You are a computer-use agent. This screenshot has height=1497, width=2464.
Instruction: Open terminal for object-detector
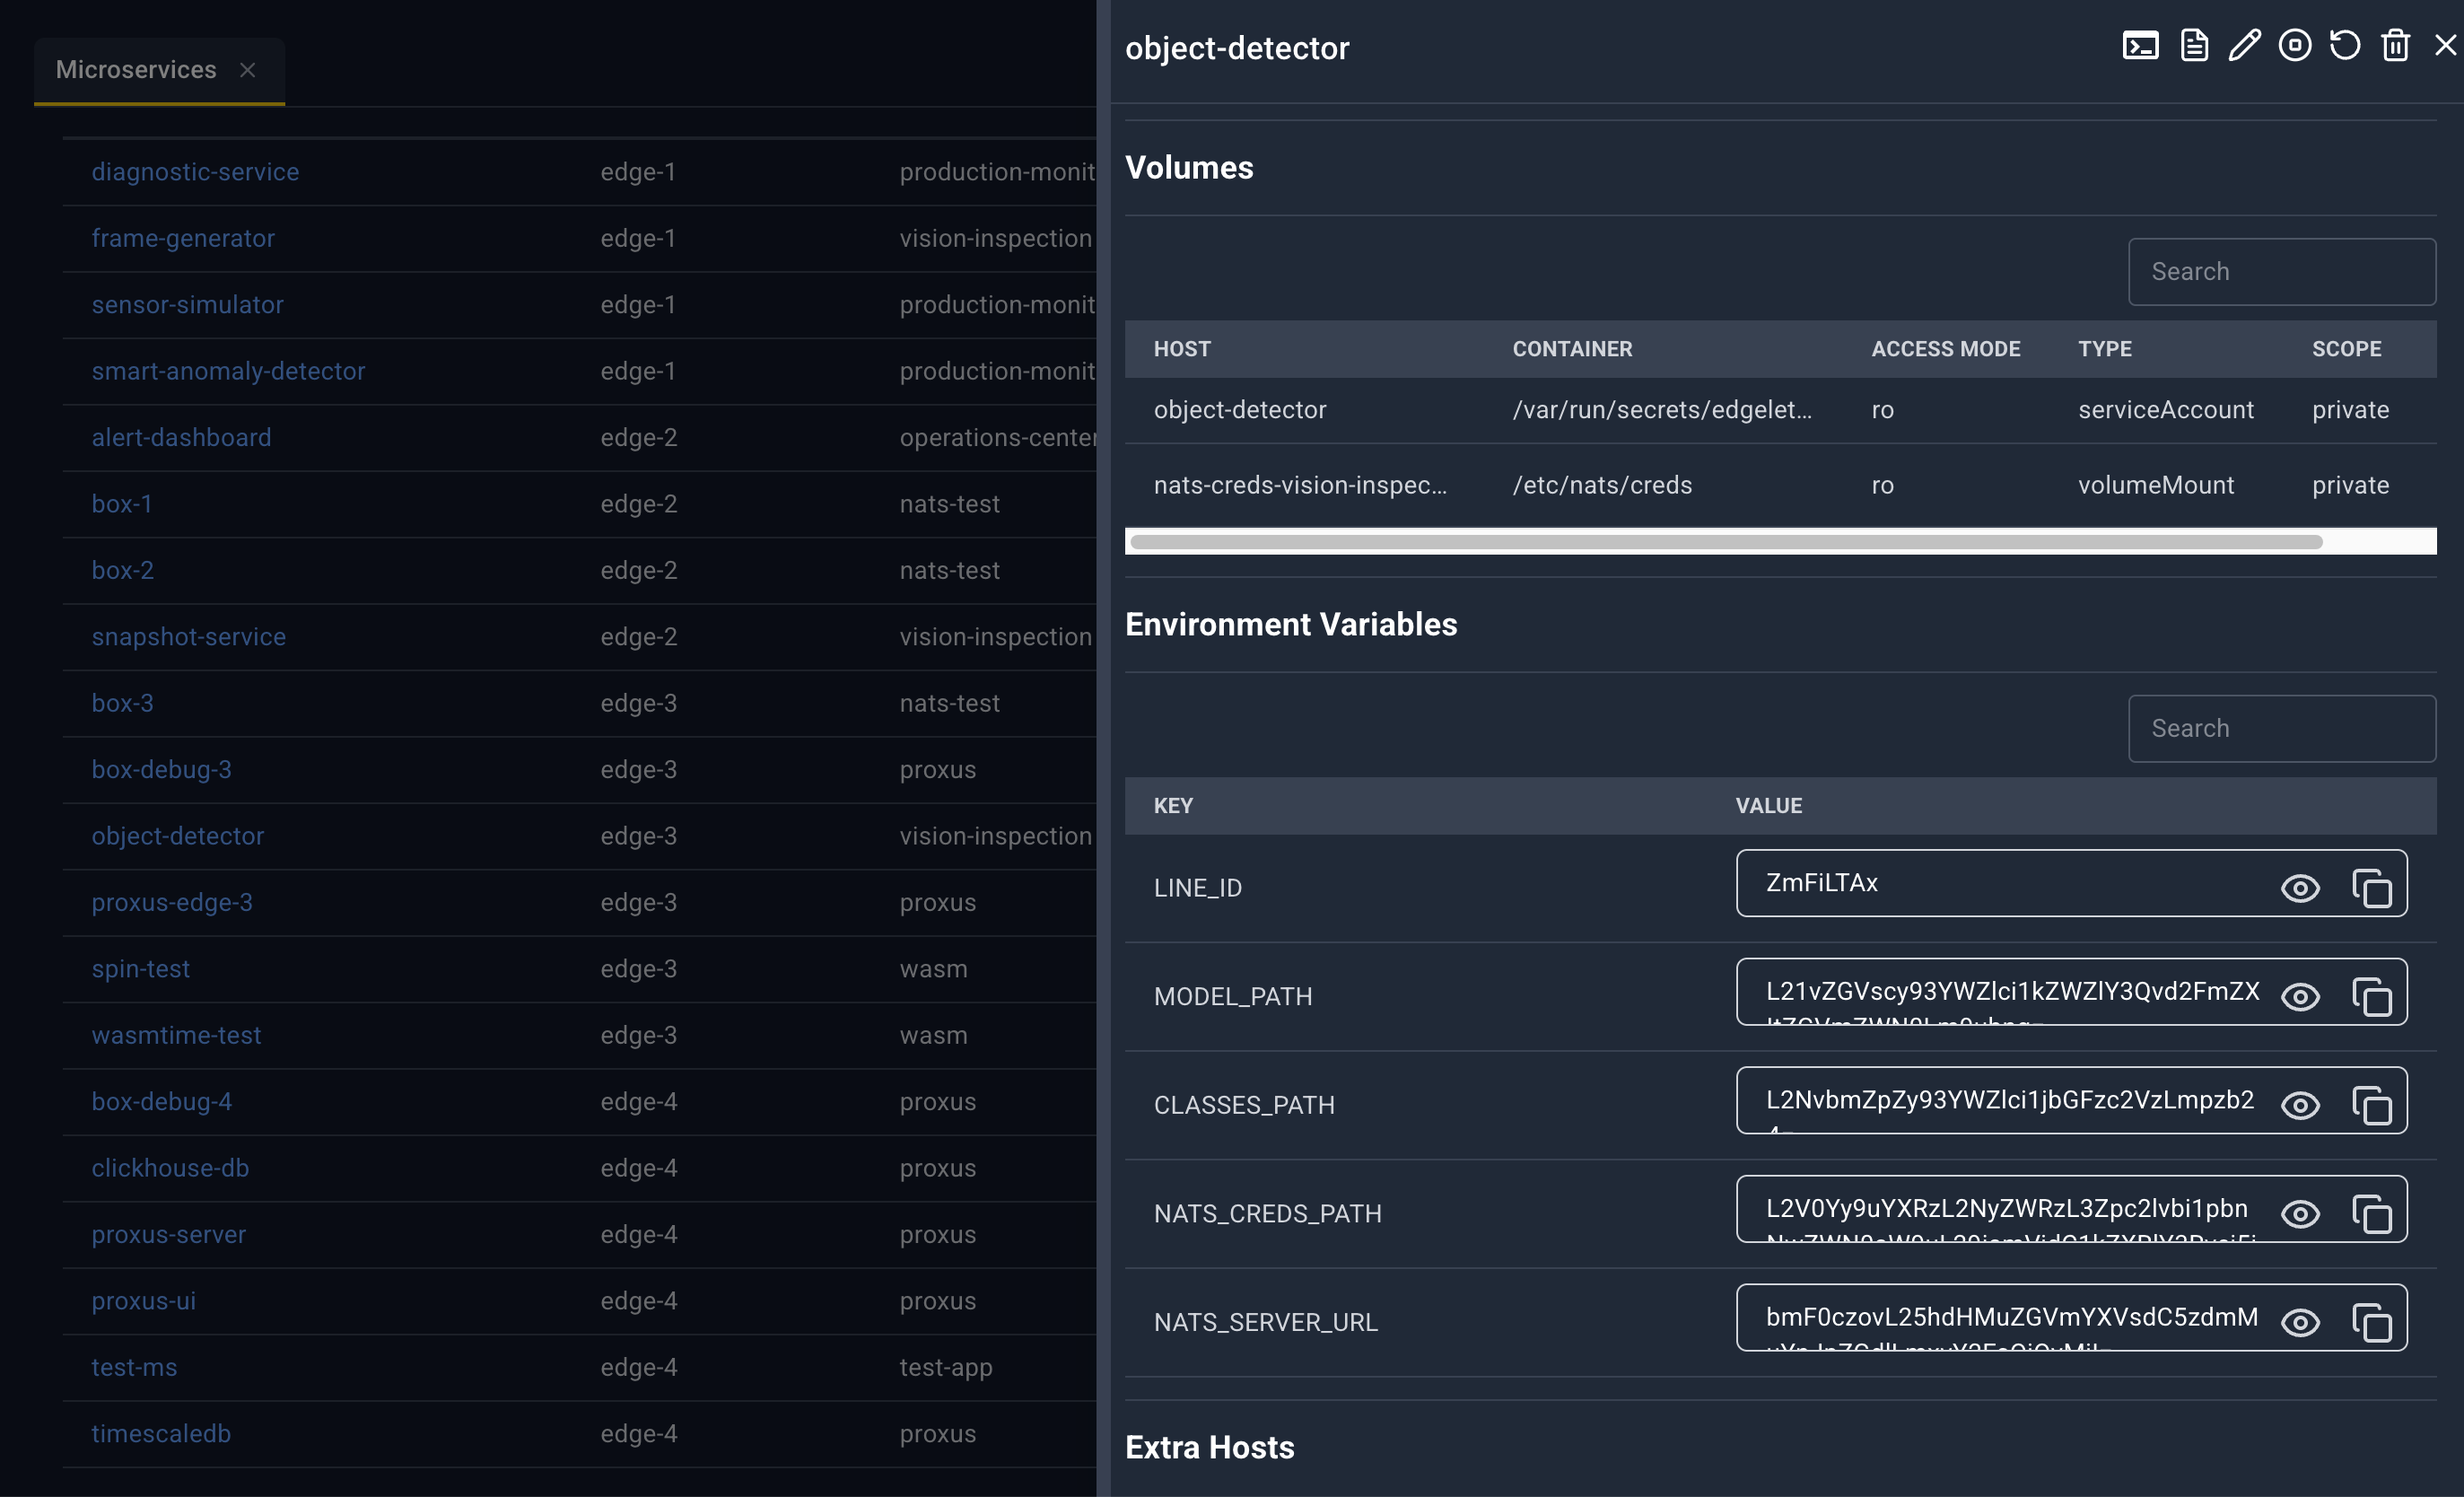2140,46
